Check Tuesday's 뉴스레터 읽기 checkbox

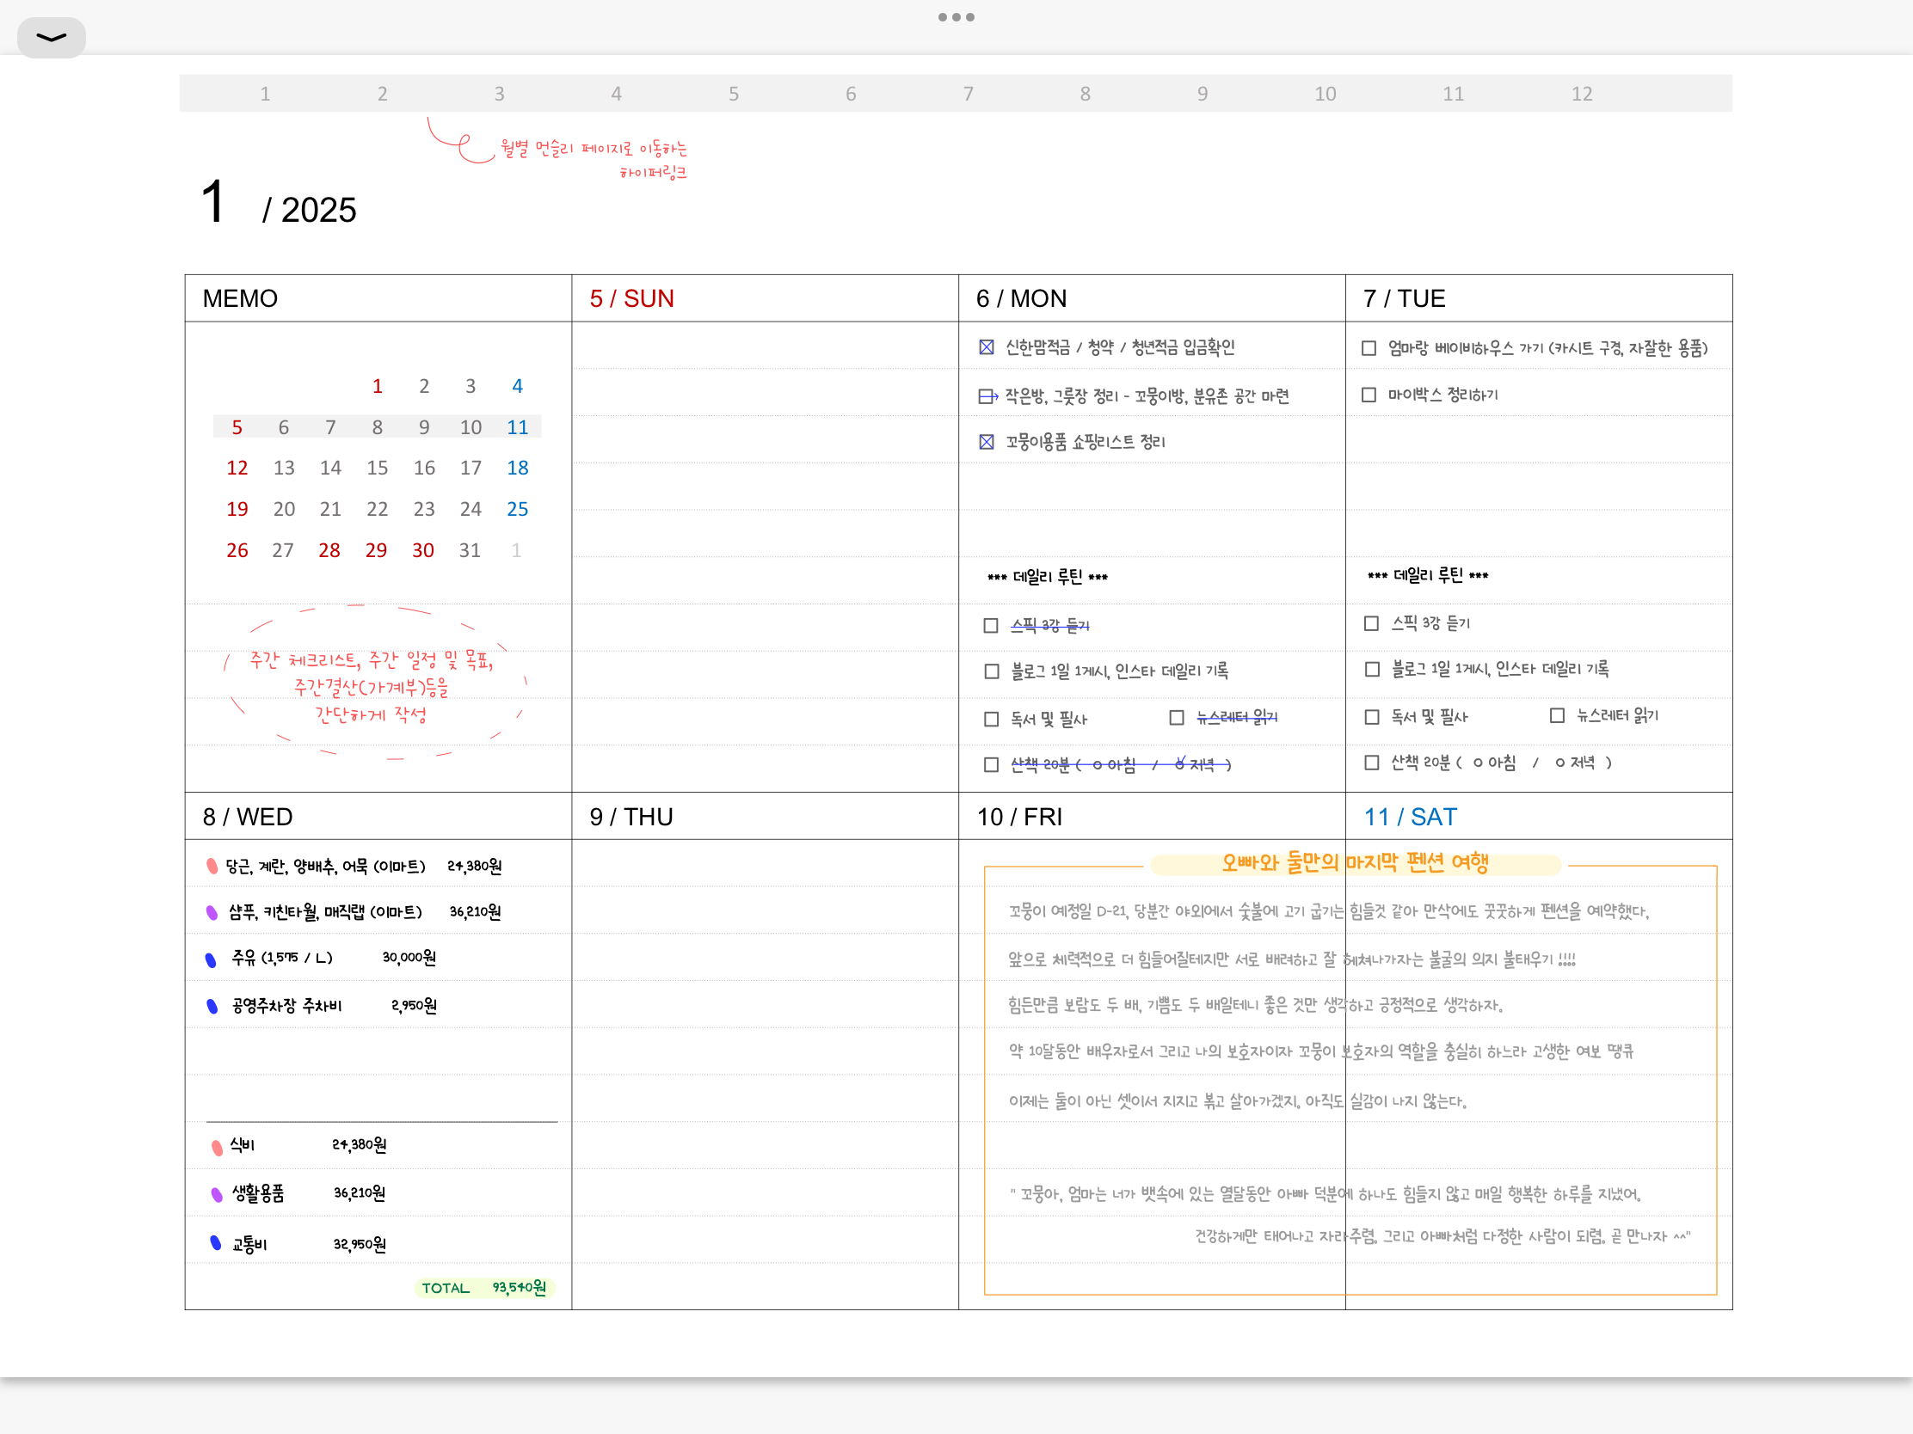click(x=1557, y=715)
